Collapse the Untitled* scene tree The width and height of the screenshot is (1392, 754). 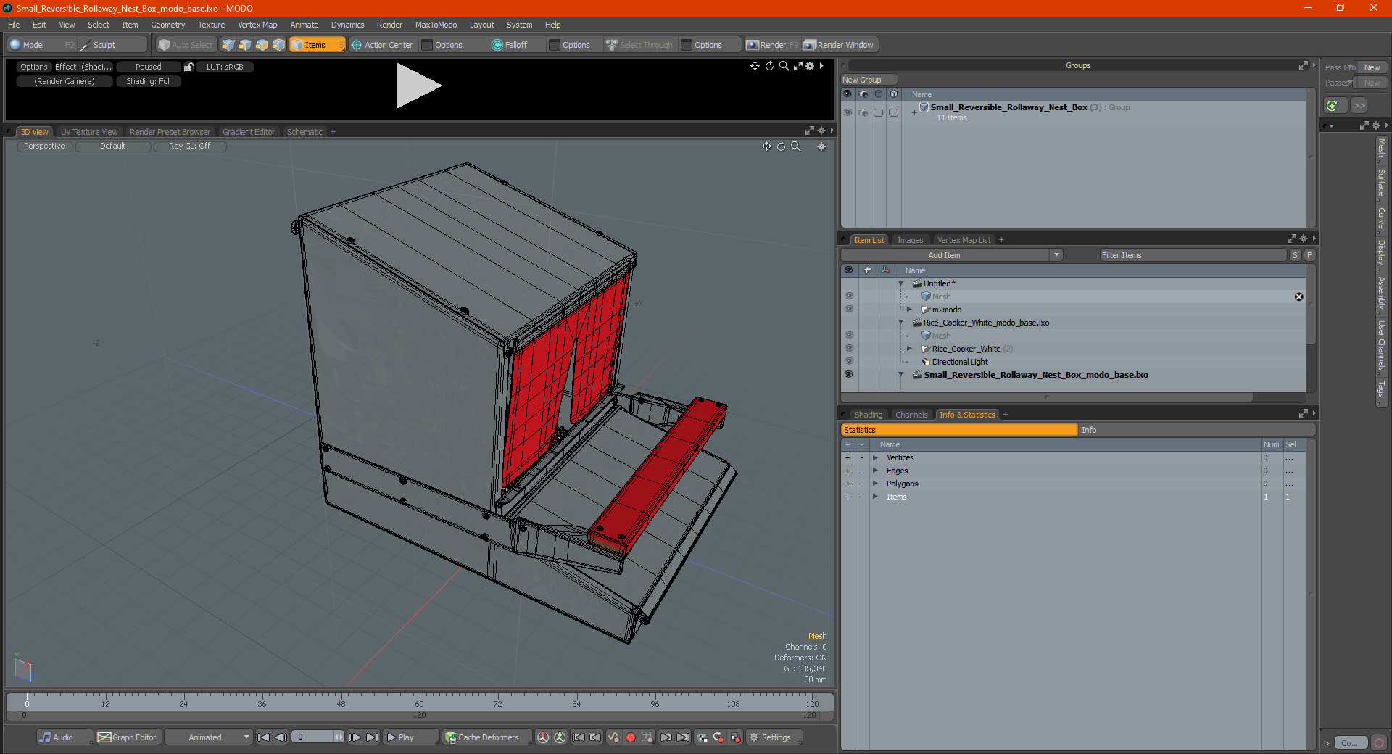pyautogui.click(x=900, y=283)
